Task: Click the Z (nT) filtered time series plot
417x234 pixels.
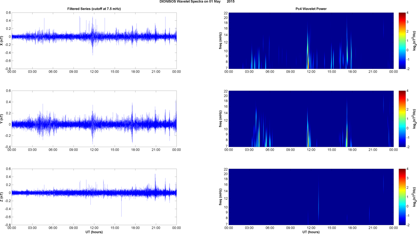Action: pos(94,197)
